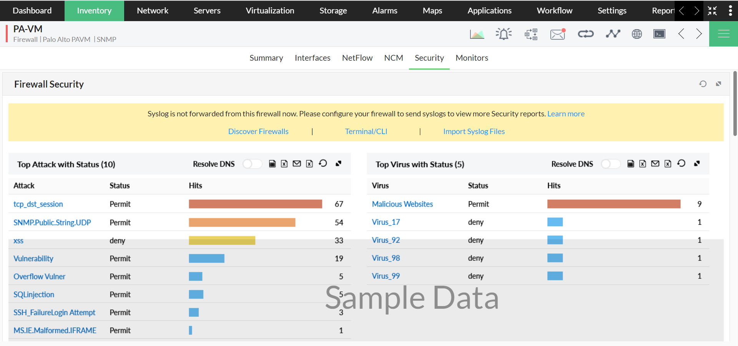Open the envelope notification icon with red dot
Viewport: 738px width, 346px height.
pos(558,34)
